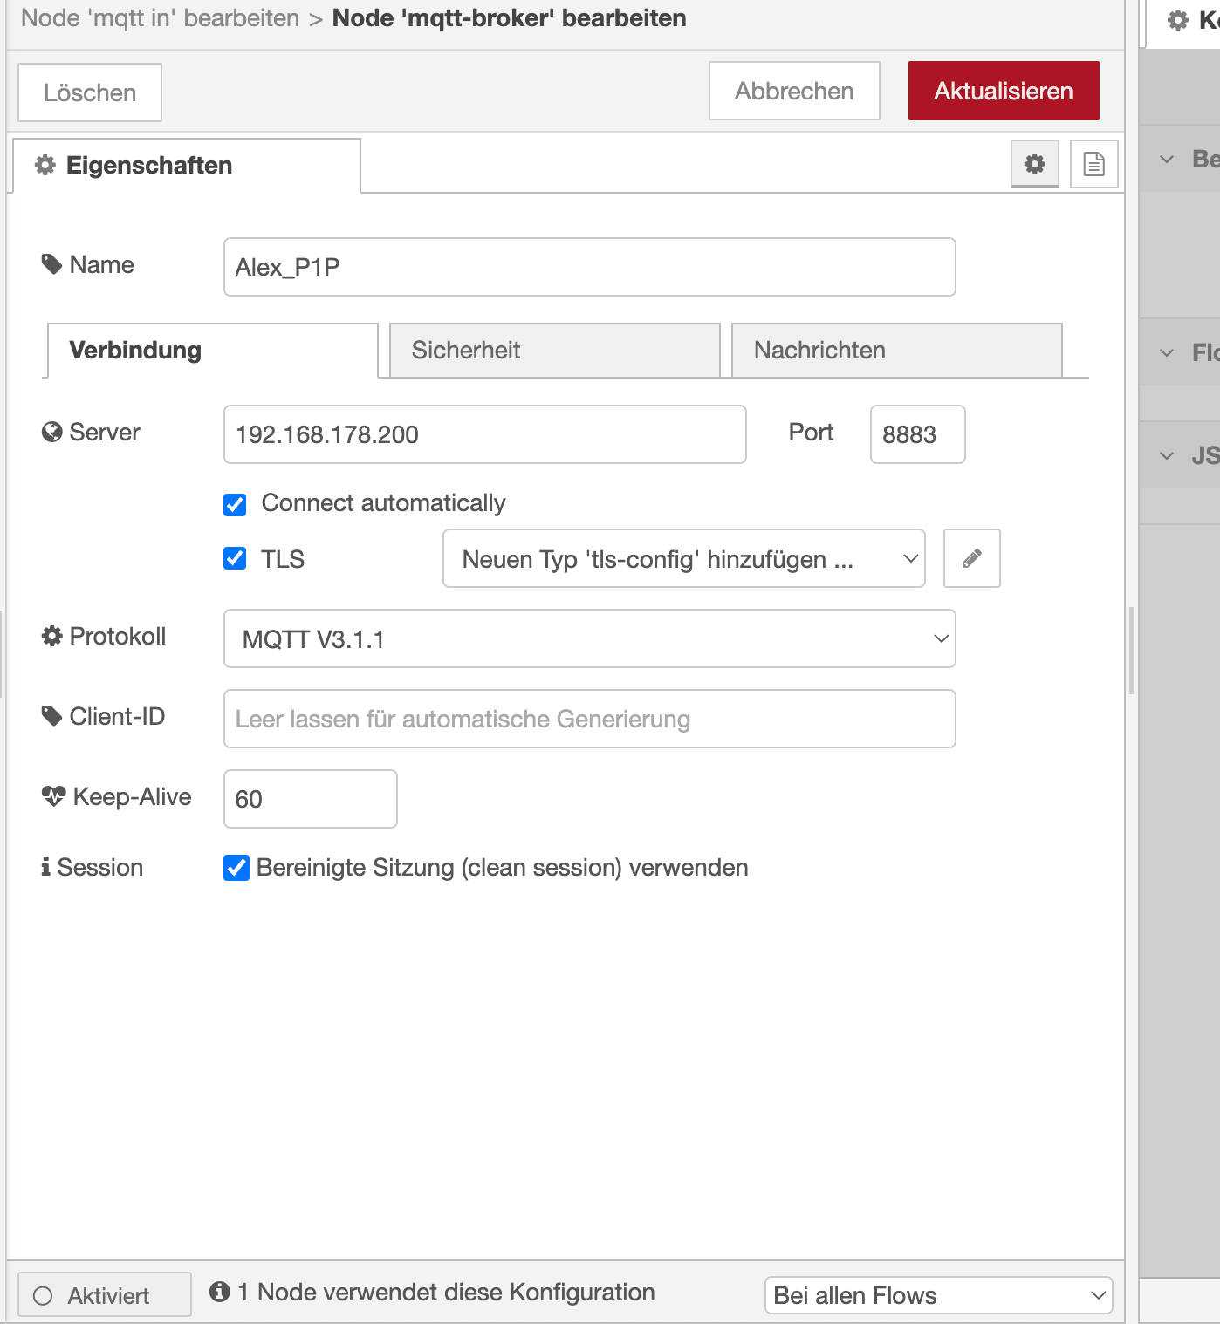Select the Verbindung tab
Viewport: 1220px width, 1324px height.
213,351
